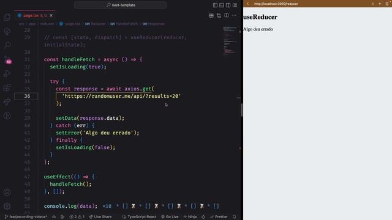Click the setError 'Algo deu errado' line
Screen dimensions: 392x220
(97, 133)
